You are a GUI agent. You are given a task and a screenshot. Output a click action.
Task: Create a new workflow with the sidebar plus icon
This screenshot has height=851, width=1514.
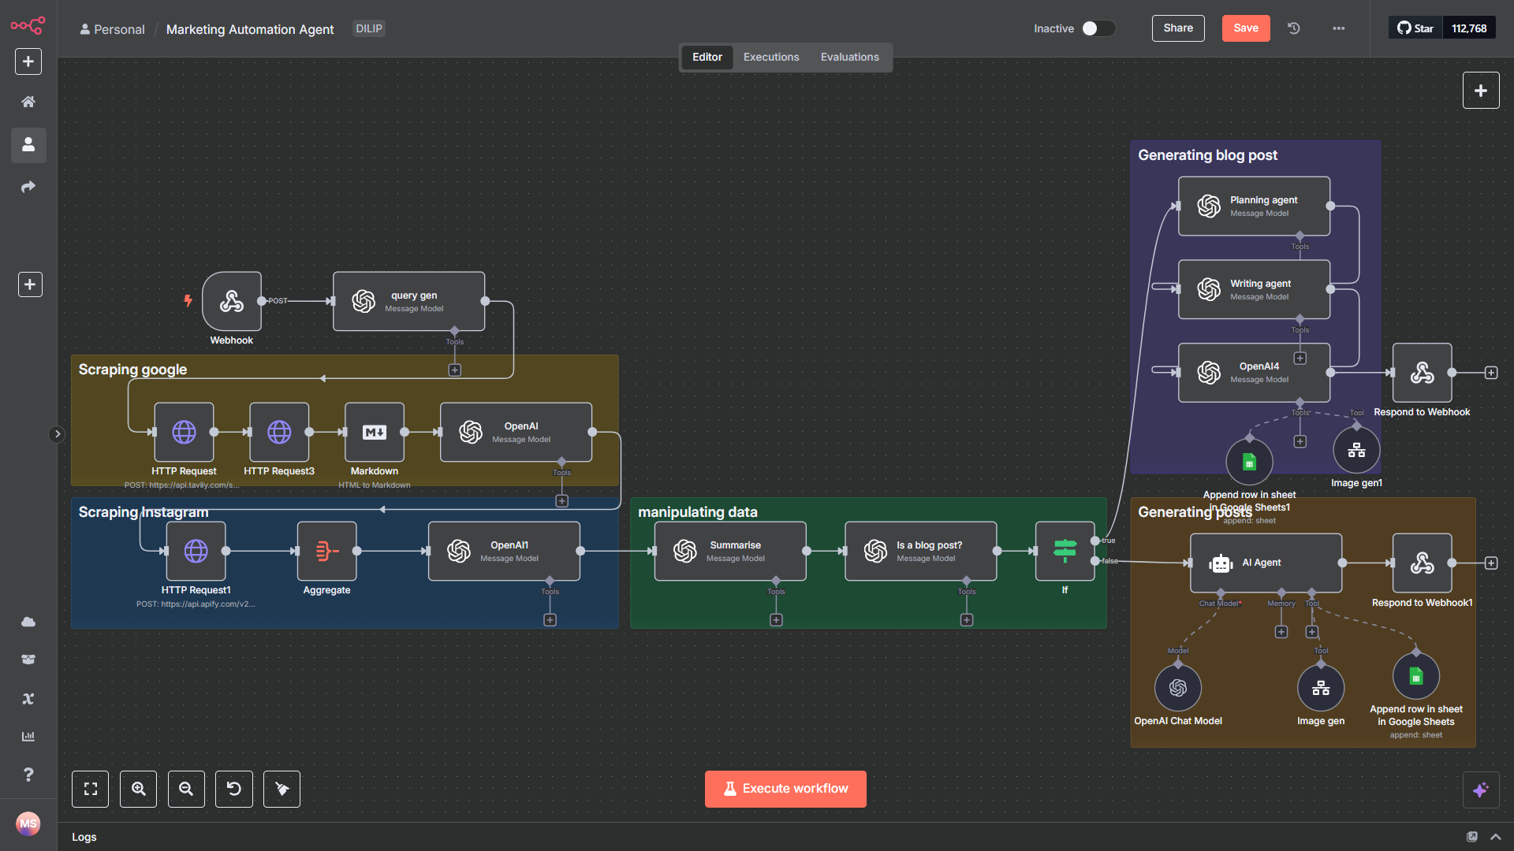coord(28,61)
